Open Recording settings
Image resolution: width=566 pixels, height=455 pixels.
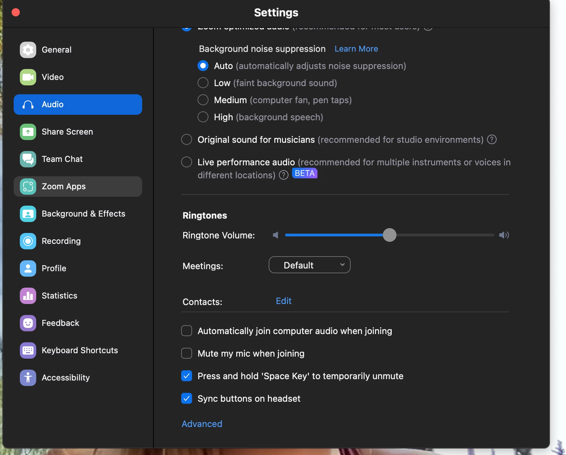coord(78,241)
